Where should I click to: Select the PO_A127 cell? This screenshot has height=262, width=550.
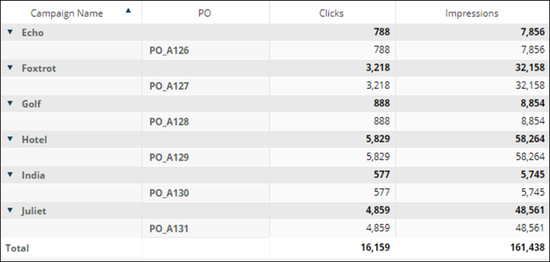coord(169,86)
